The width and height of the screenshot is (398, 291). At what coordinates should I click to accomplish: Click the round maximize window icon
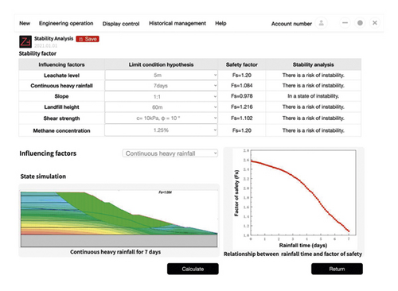[x=360, y=23]
